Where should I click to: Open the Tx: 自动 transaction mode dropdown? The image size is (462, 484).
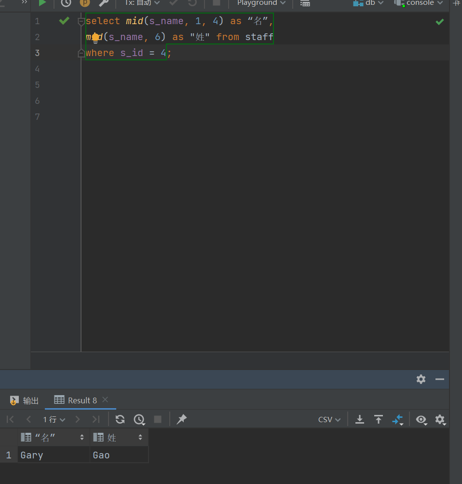click(143, 3)
